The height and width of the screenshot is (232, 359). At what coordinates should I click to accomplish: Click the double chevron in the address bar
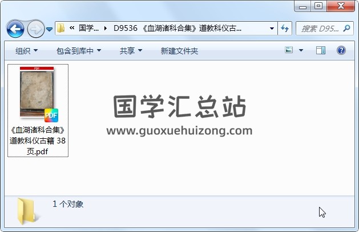(x=72, y=28)
